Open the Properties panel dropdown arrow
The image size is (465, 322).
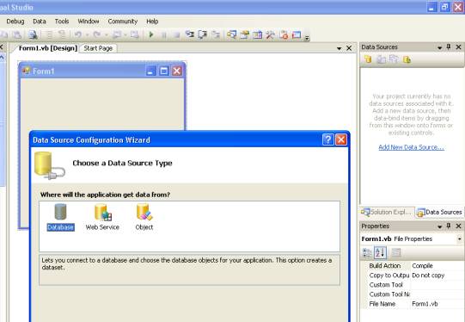pyautogui.click(x=440, y=226)
